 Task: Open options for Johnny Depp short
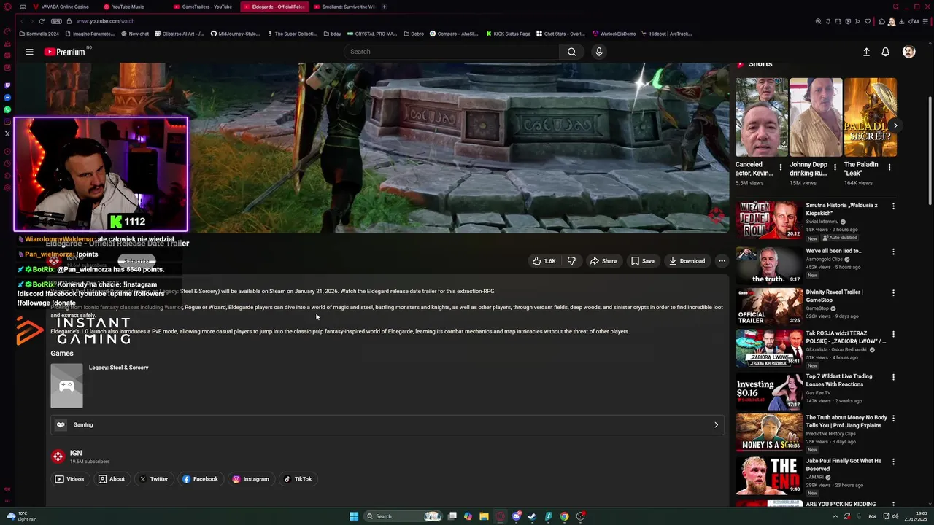(835, 167)
